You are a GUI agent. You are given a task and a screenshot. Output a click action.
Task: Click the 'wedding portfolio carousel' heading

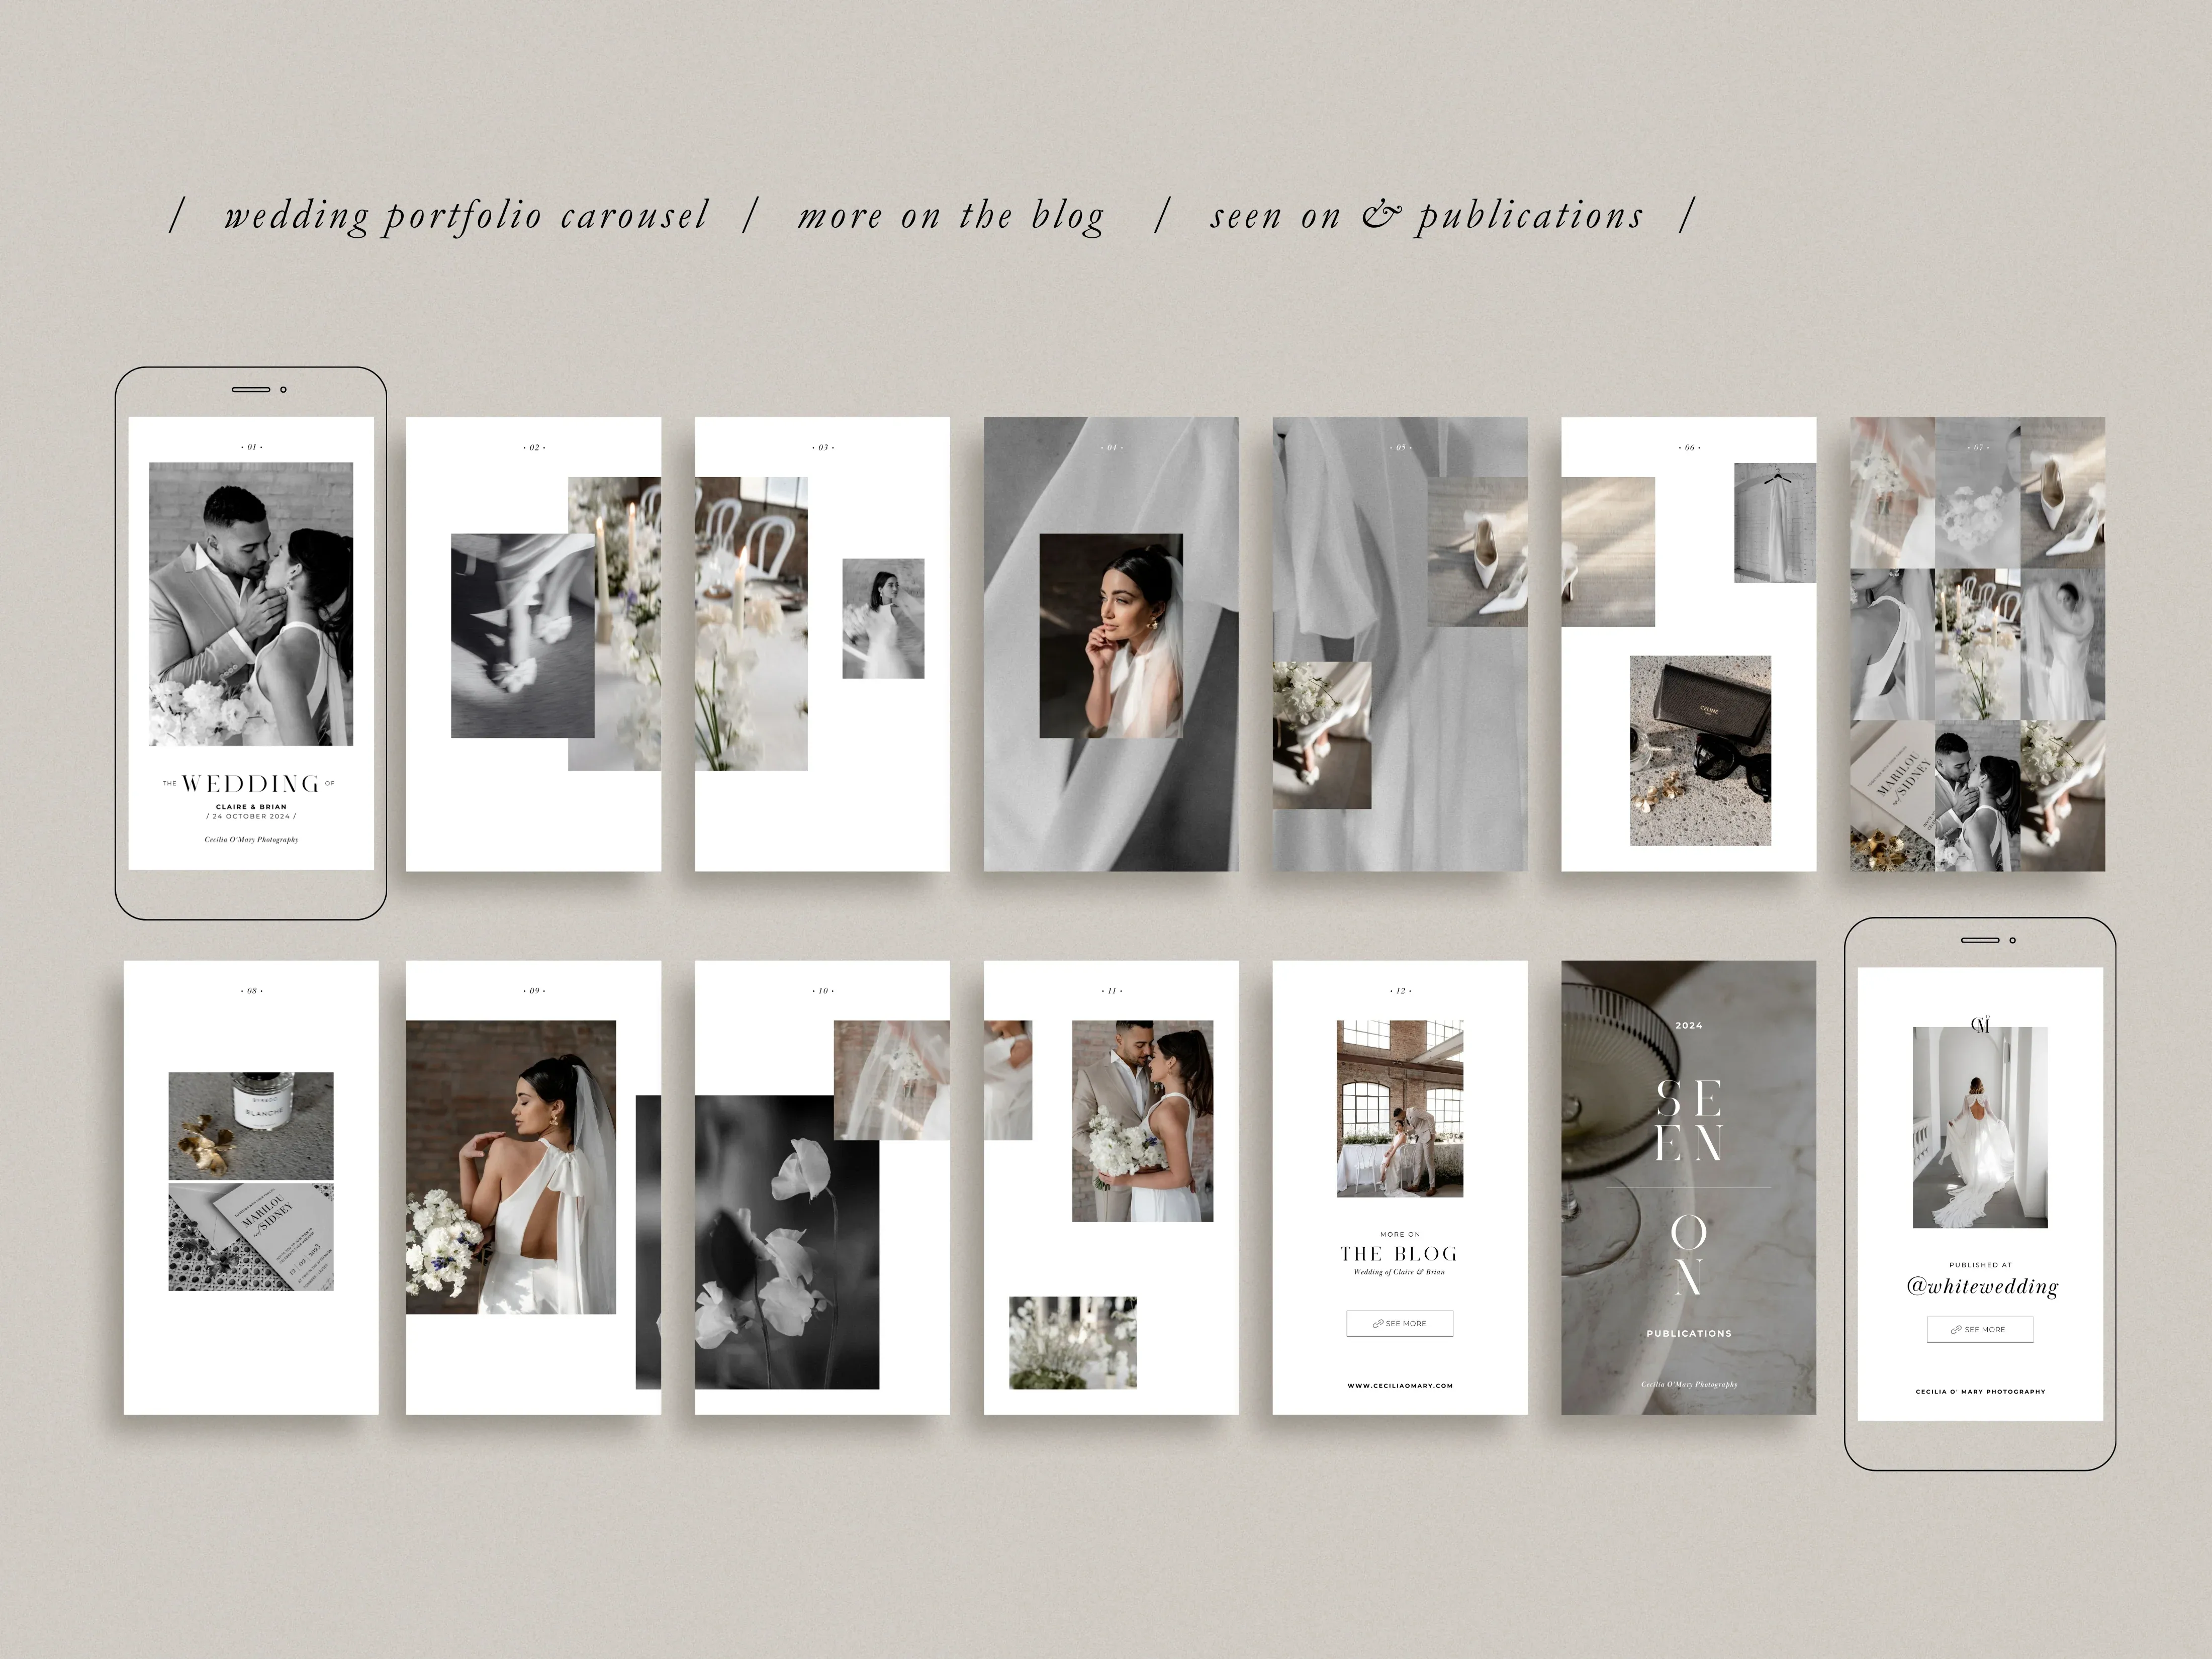466,216
